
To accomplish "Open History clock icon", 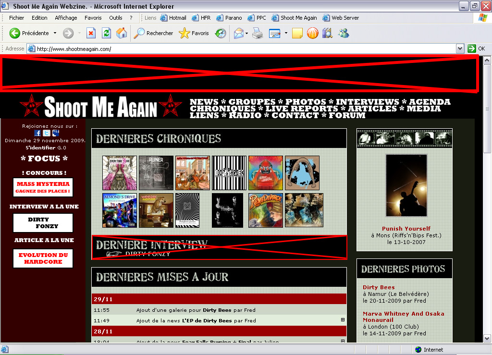I will pos(220,33).
